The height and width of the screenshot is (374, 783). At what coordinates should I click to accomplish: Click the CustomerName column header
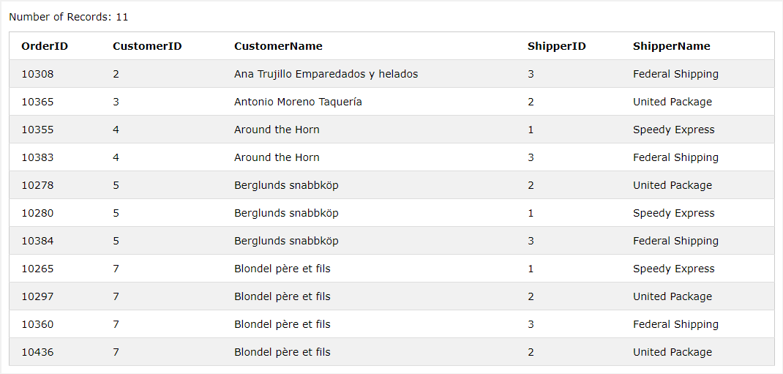click(x=278, y=46)
